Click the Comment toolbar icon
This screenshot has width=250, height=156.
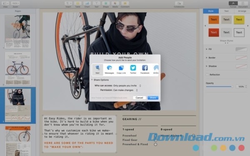pos(125,3)
